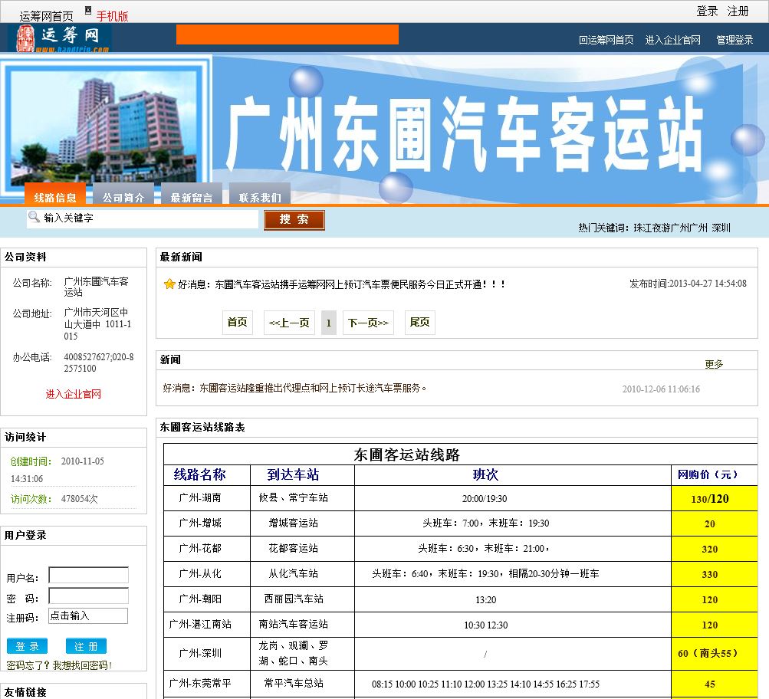Focus the 密码 input field
The width and height of the screenshot is (769, 699).
click(x=88, y=596)
